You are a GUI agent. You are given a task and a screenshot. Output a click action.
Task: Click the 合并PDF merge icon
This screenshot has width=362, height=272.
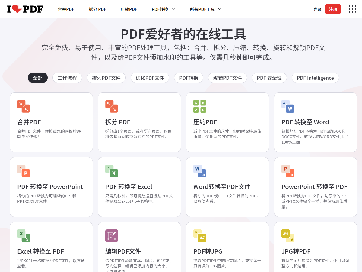pos(24,106)
